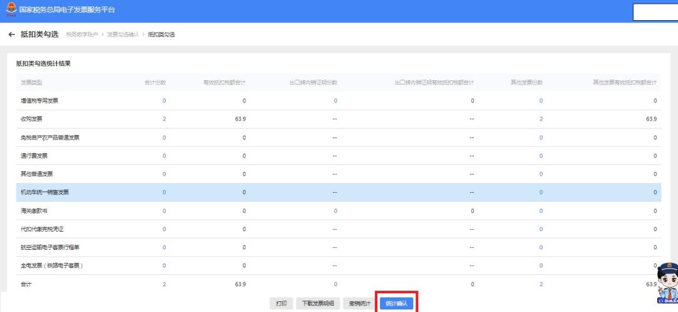Viewport: 678px width, 312px height.
Task: Click the national tax emblem logo
Action: point(11,11)
